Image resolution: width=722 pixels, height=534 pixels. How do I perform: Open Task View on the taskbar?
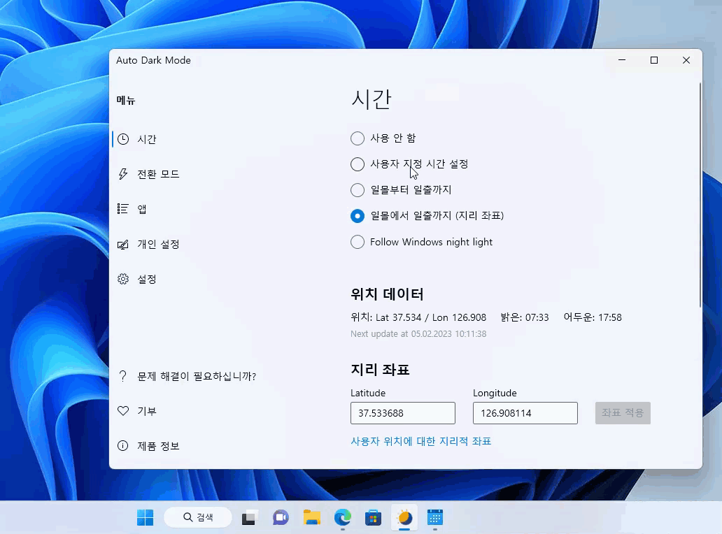249,518
